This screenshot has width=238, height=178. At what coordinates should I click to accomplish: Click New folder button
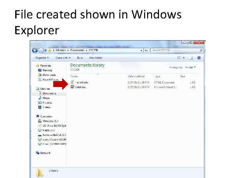click(96, 58)
